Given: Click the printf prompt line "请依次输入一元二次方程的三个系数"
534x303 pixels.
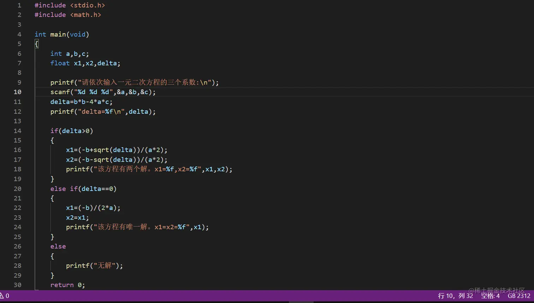Looking at the screenshot, I should click(135, 82).
